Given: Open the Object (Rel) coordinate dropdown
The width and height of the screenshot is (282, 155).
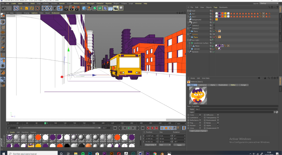Looking at the screenshot, I should [x=151, y=145].
